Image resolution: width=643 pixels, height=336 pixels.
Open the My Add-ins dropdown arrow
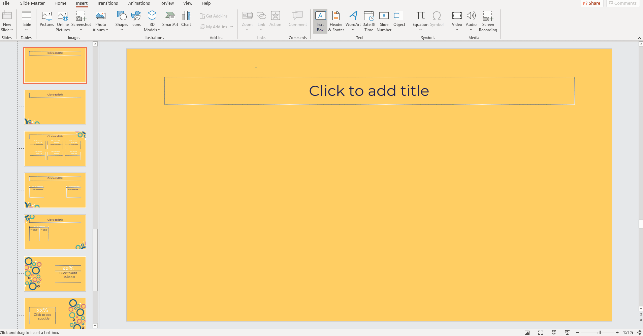coord(232,27)
